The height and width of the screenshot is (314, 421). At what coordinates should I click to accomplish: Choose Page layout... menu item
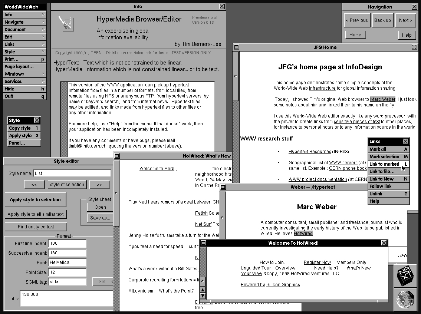tap(24, 67)
